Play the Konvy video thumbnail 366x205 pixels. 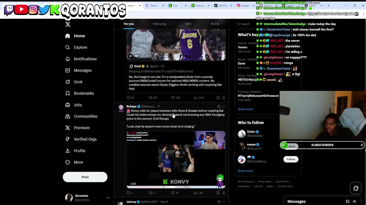click(176, 159)
